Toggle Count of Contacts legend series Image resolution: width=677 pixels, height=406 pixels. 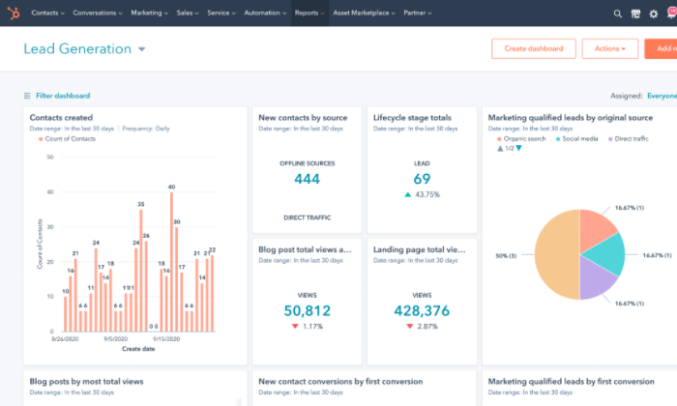[x=70, y=139]
